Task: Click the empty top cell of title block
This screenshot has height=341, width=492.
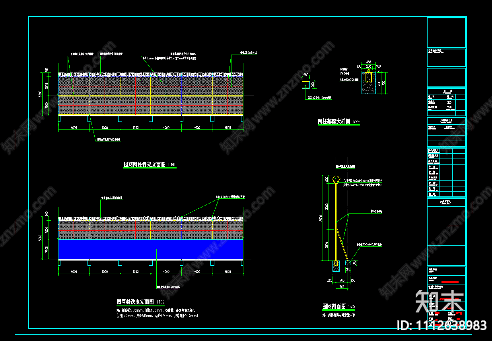Action: tap(446, 33)
